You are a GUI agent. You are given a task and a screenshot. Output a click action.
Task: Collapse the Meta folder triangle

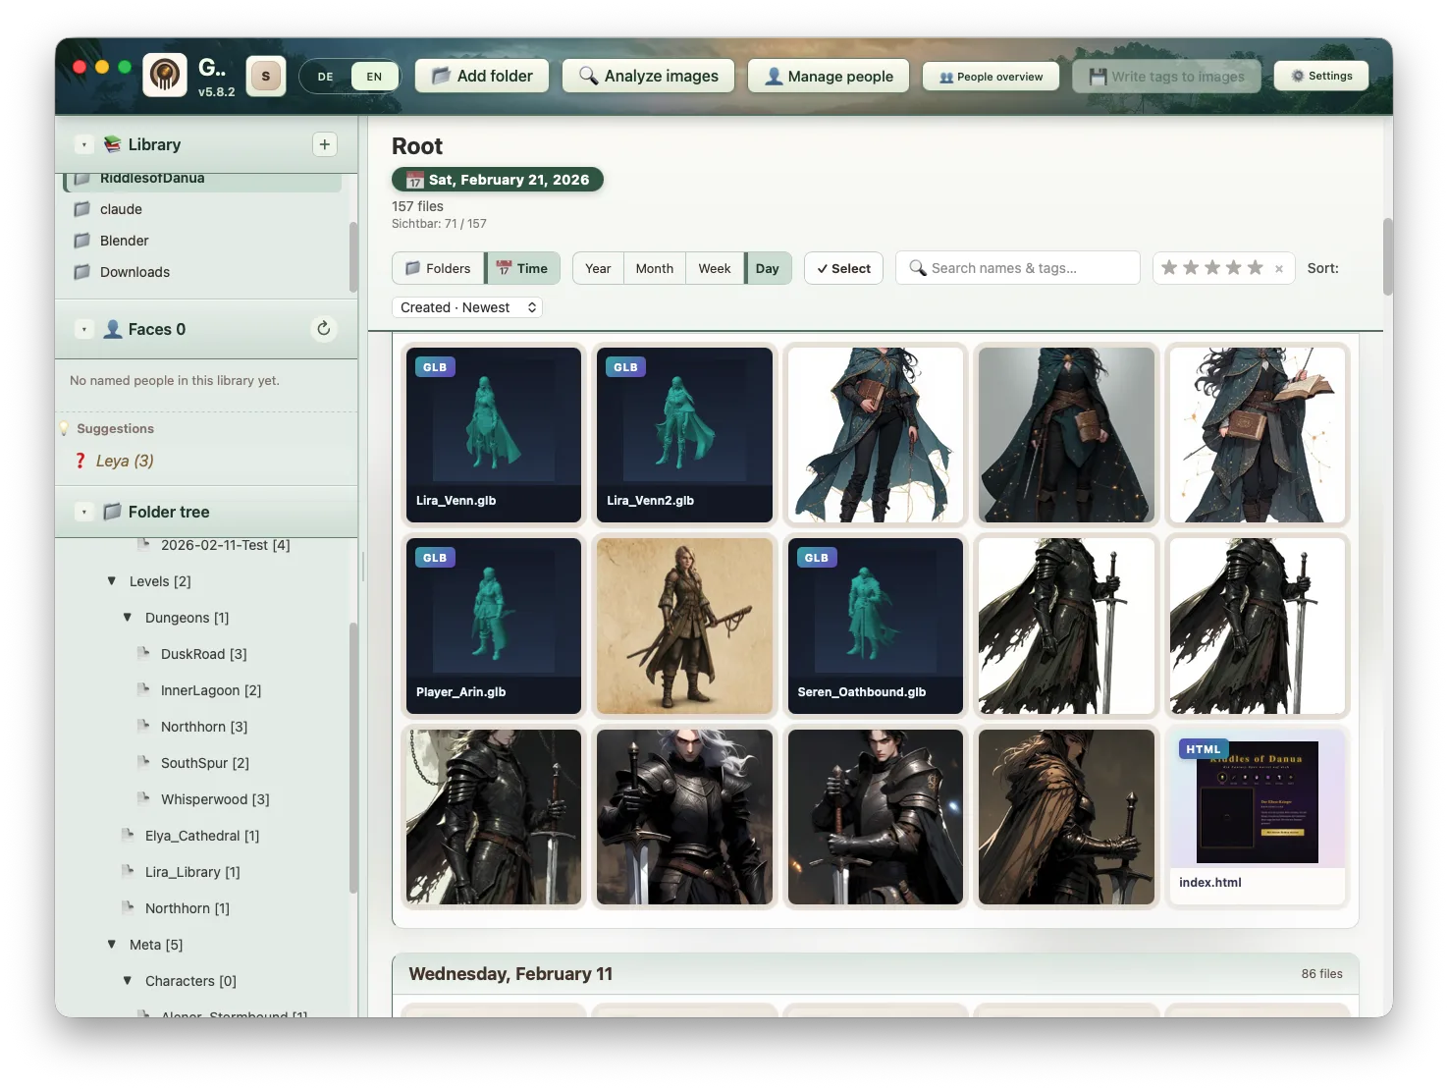pos(112,945)
